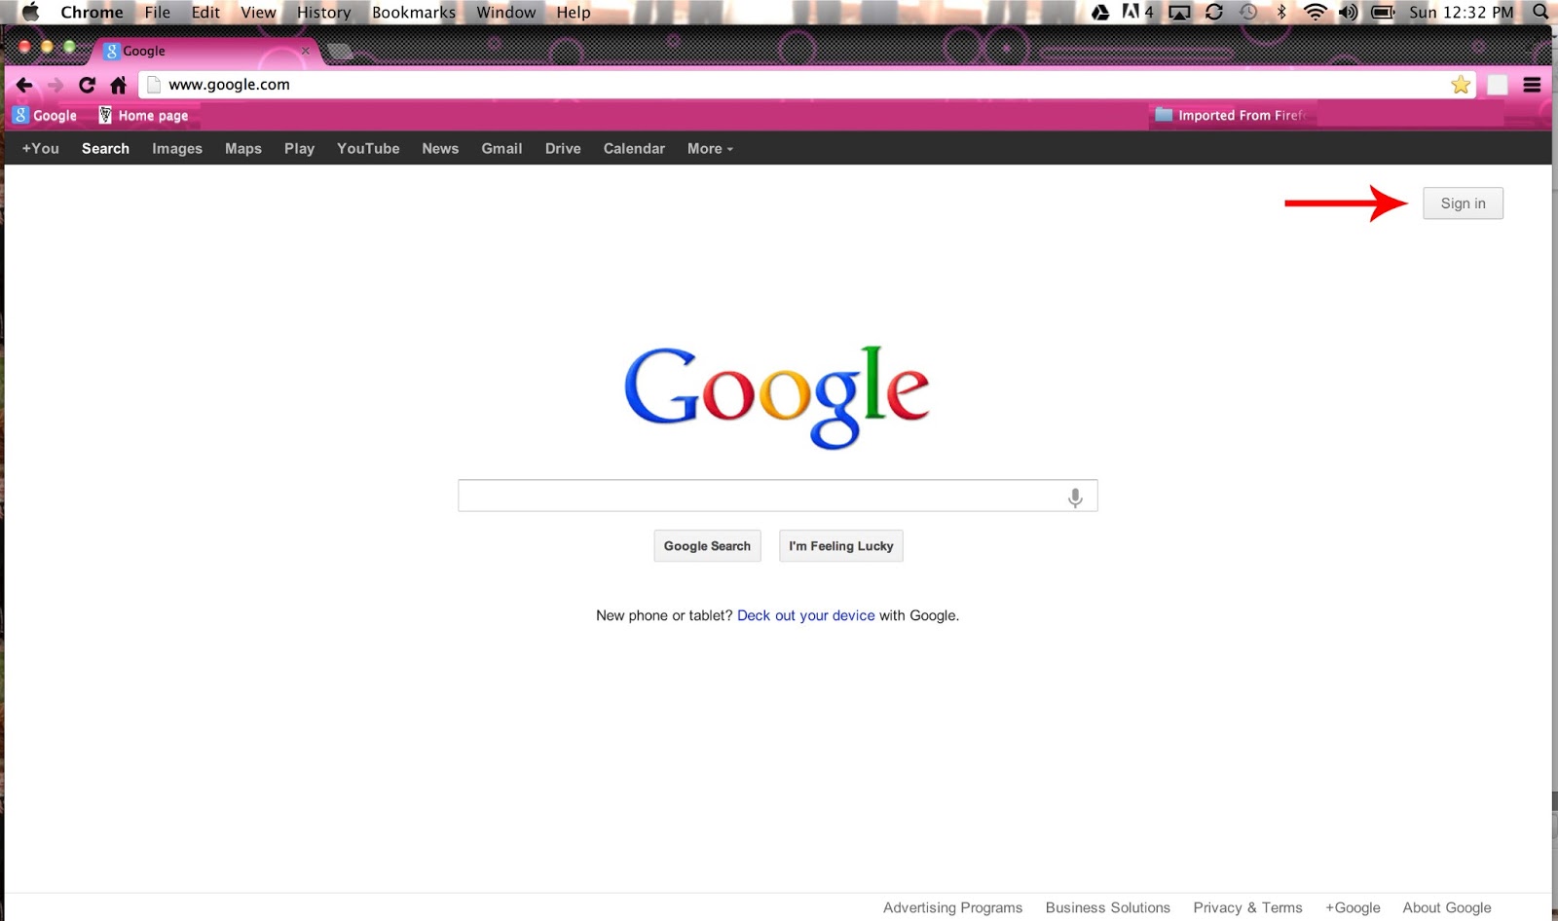Expand the More dropdown
The image size is (1558, 921).
(x=710, y=148)
